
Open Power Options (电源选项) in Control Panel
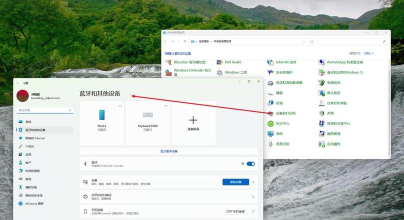click(329, 82)
